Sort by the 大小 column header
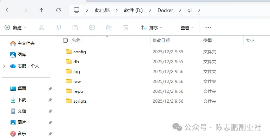270x138 pixels. tap(250, 40)
